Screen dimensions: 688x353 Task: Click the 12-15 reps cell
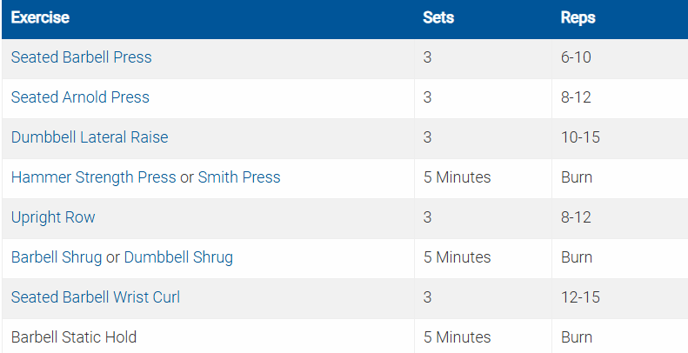click(580, 297)
